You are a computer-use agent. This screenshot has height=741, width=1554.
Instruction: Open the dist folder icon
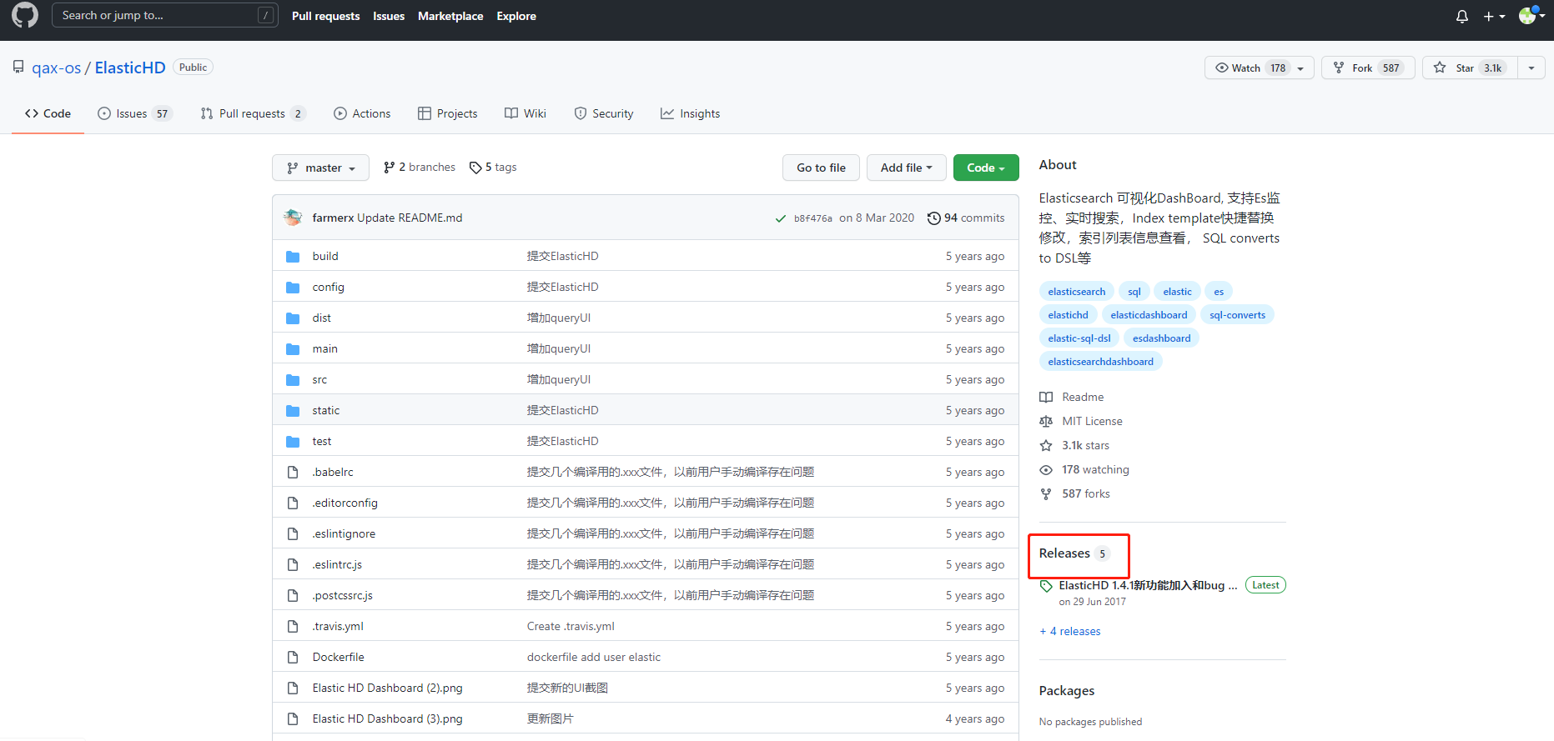click(293, 318)
